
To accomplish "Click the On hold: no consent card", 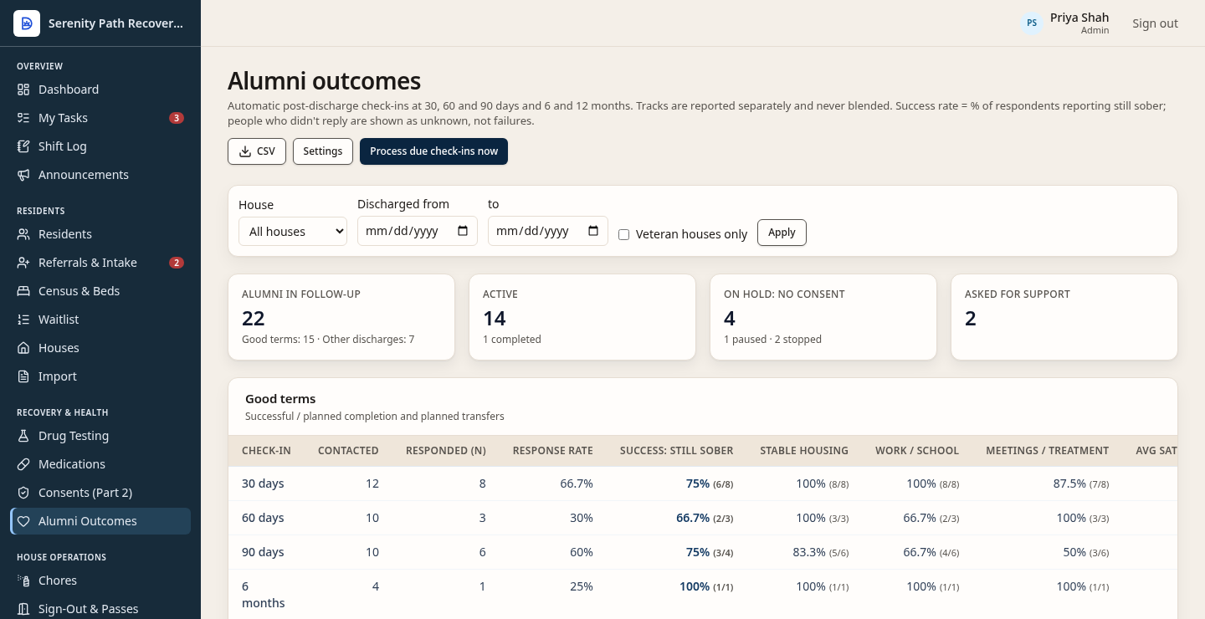I will pos(823,317).
